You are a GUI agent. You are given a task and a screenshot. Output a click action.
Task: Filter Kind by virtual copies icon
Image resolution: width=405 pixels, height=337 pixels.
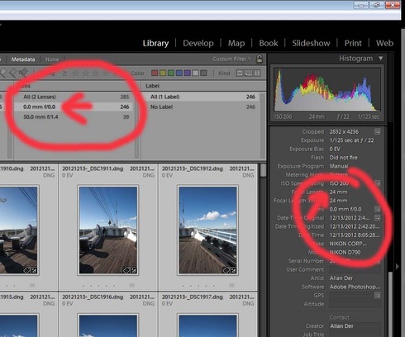click(249, 74)
